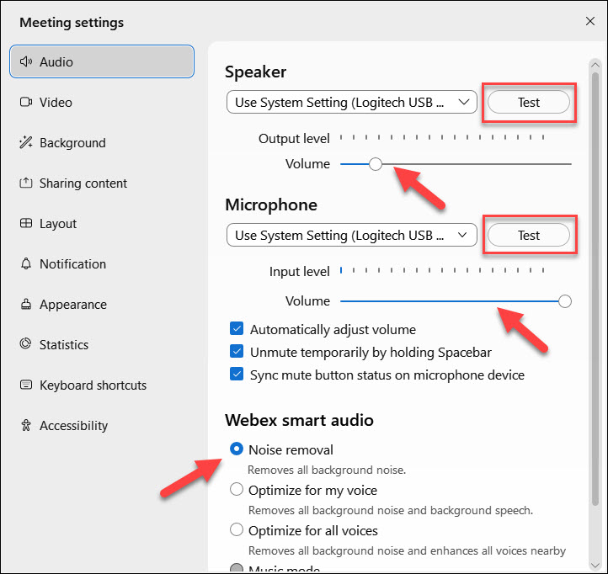The height and width of the screenshot is (574, 608).
Task: Uncheck Automatically adjust volume
Action: tap(237, 330)
